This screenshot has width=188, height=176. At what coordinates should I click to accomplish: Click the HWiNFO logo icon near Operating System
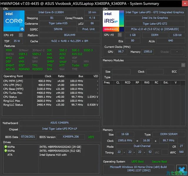tap(182, 170)
